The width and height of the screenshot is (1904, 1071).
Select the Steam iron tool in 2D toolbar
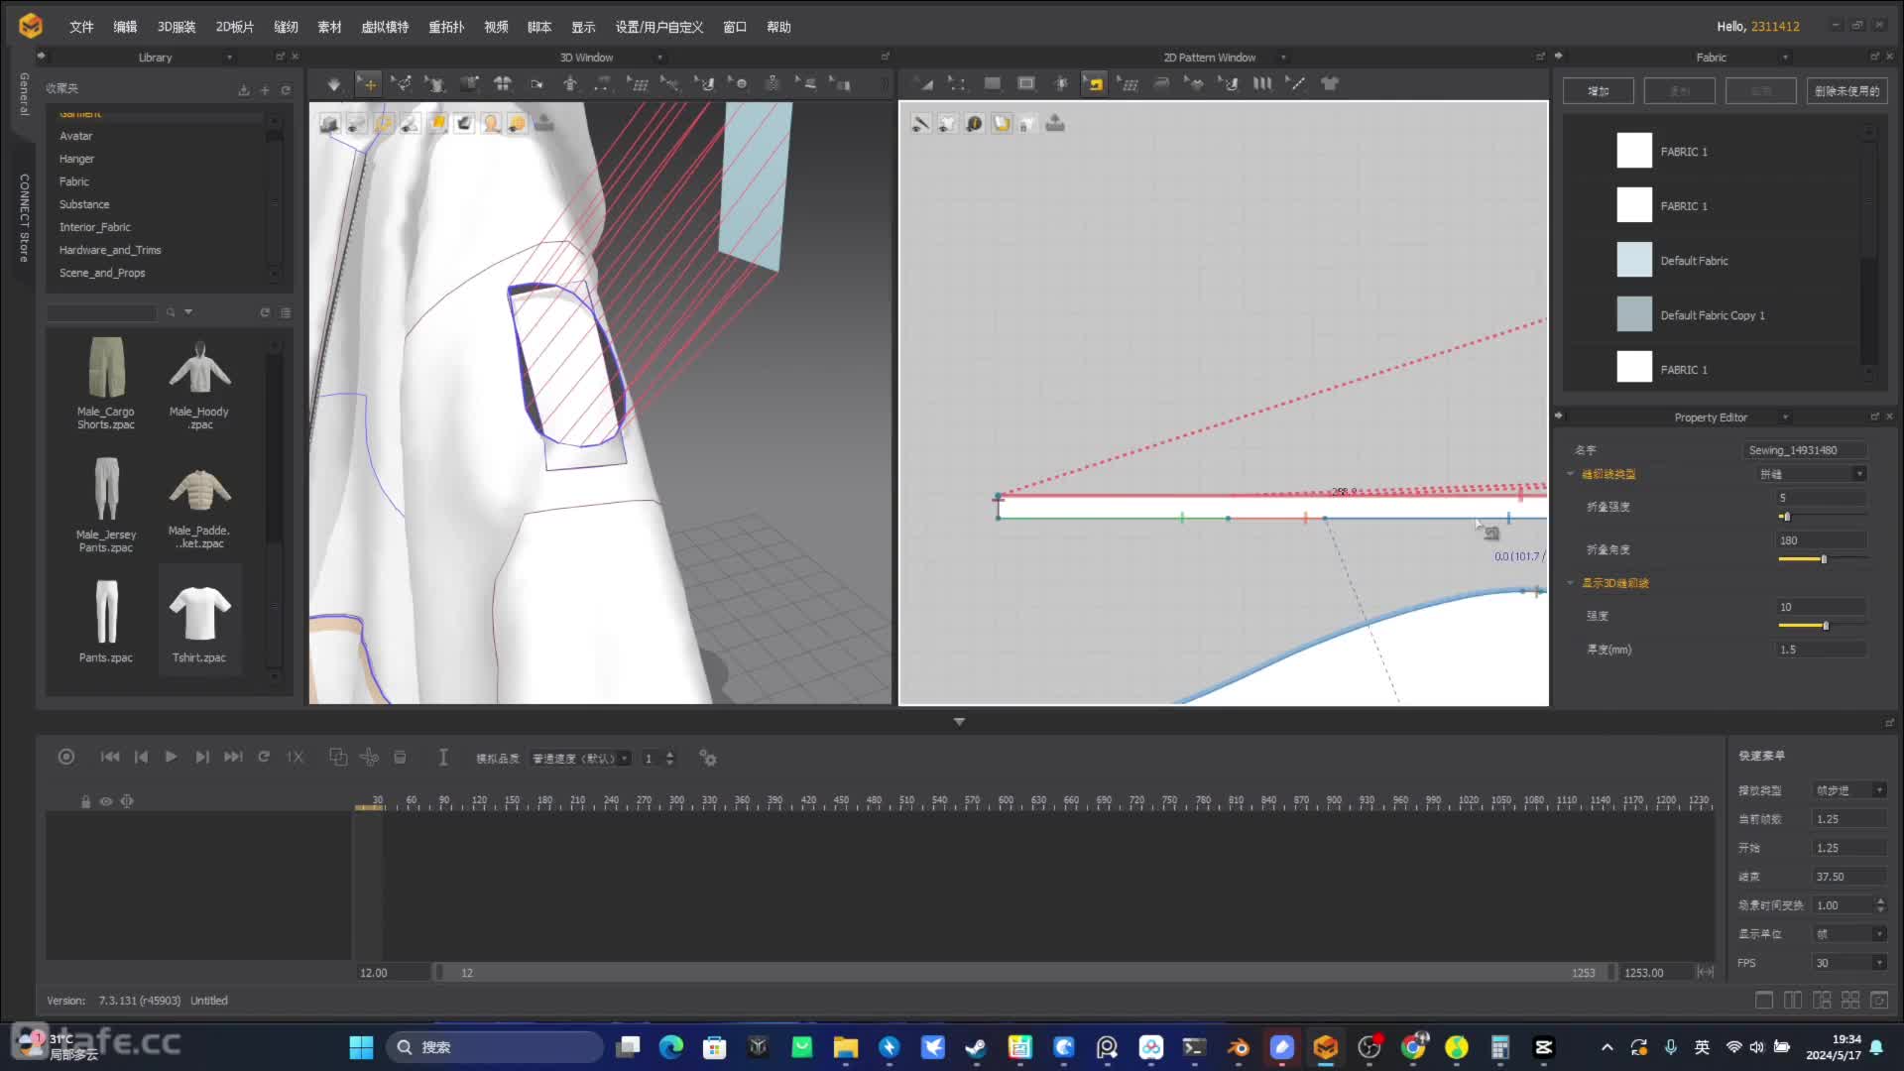pos(1161,84)
